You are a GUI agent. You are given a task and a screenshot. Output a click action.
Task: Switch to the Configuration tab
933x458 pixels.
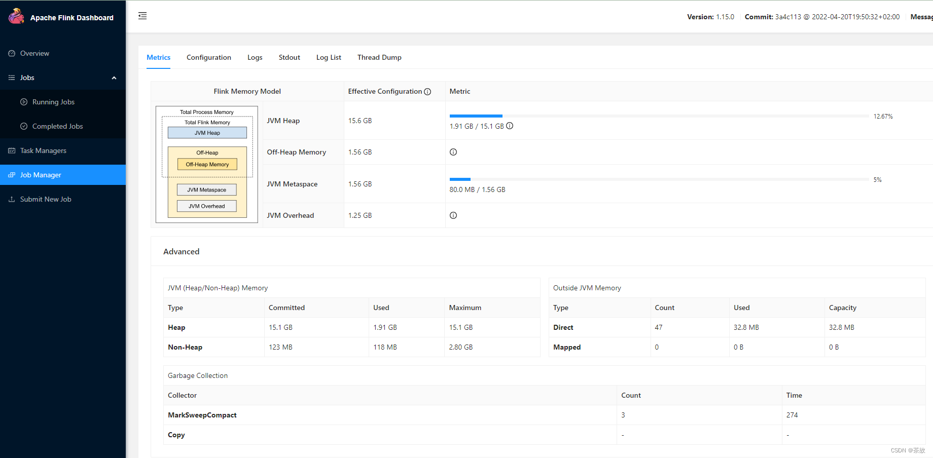click(209, 57)
